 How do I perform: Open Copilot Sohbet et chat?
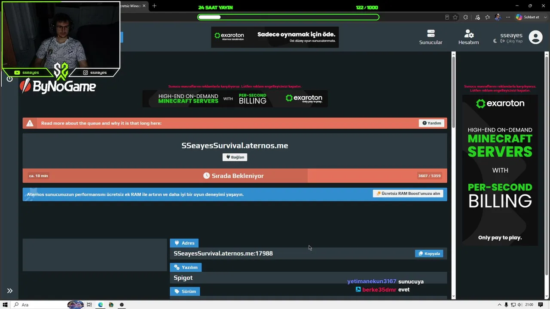527,17
